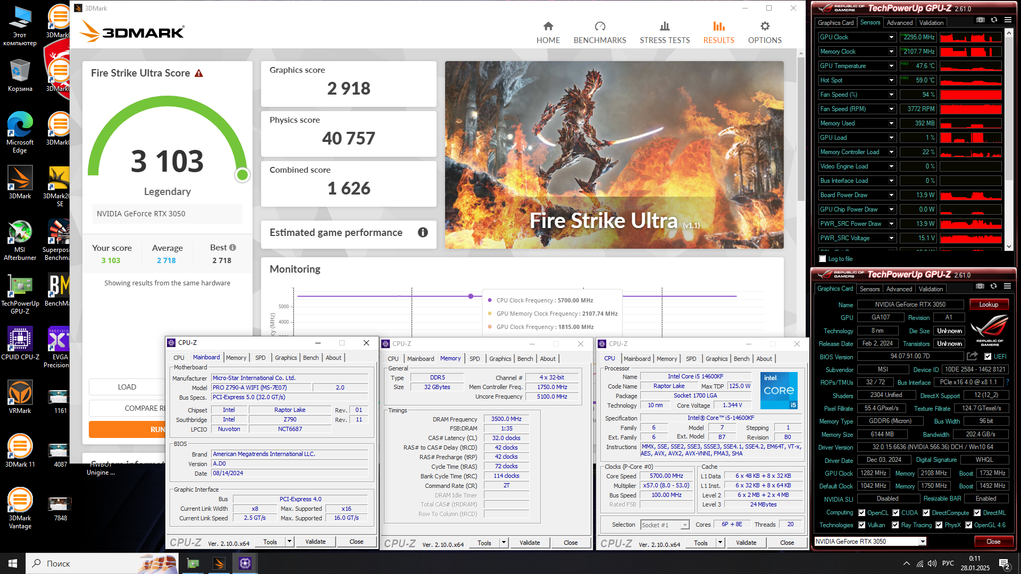This screenshot has height=574, width=1021.
Task: Switch to Advanced tab in top GPU-Z
Action: tap(899, 23)
